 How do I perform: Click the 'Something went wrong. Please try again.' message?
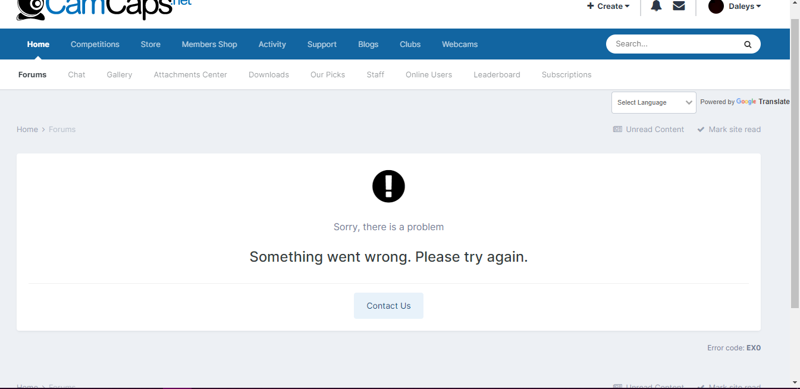tap(388, 257)
